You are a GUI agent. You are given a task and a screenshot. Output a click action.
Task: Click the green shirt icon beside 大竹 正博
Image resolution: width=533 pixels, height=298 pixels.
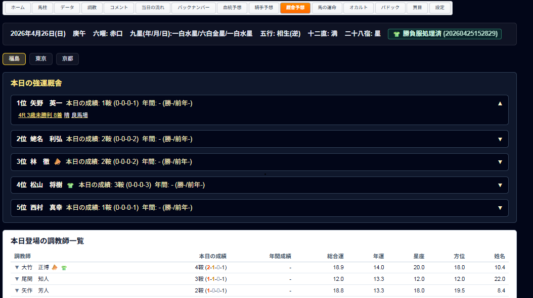click(x=64, y=268)
